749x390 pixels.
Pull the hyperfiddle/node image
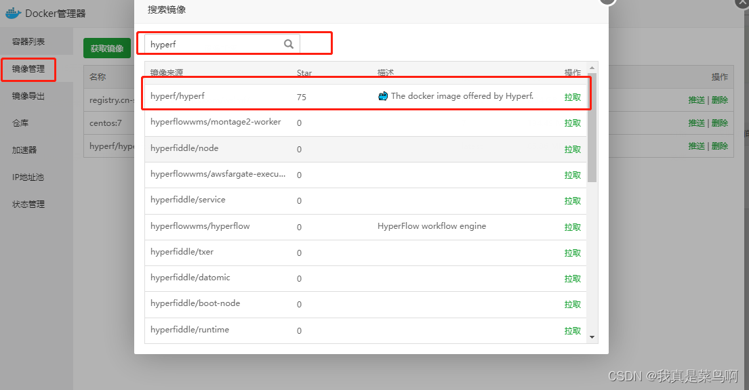click(572, 149)
